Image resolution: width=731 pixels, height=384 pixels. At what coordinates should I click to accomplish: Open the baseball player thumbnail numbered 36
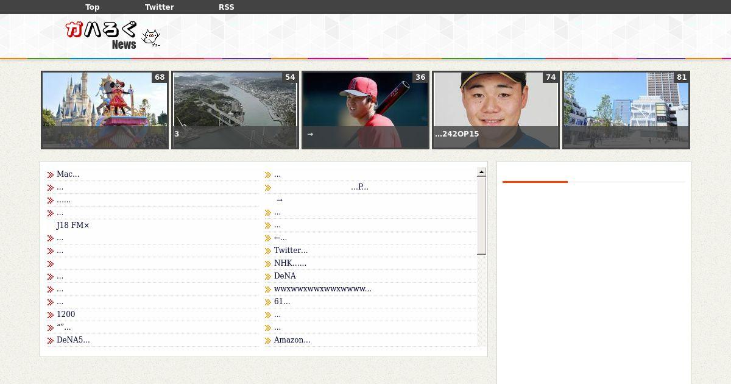[x=365, y=110]
